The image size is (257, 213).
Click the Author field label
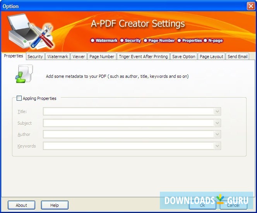pos(24,134)
